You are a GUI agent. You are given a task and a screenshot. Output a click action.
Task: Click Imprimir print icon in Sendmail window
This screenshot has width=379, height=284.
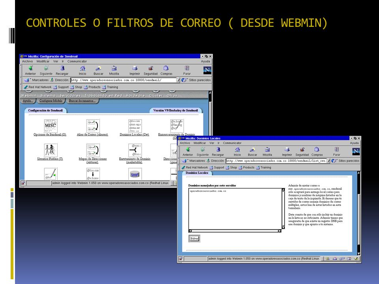135,68
